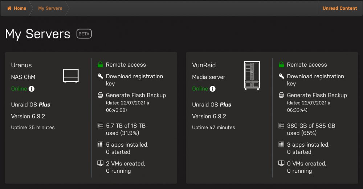Open Remote access for Uranus
Viewport: 363px width, 189px height.
pos(126,65)
